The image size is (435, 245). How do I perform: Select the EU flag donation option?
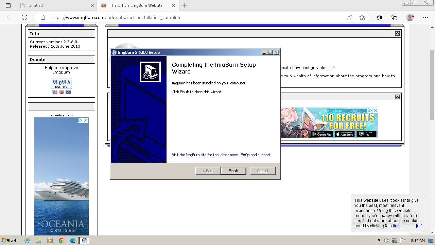pyautogui.click(x=68, y=92)
